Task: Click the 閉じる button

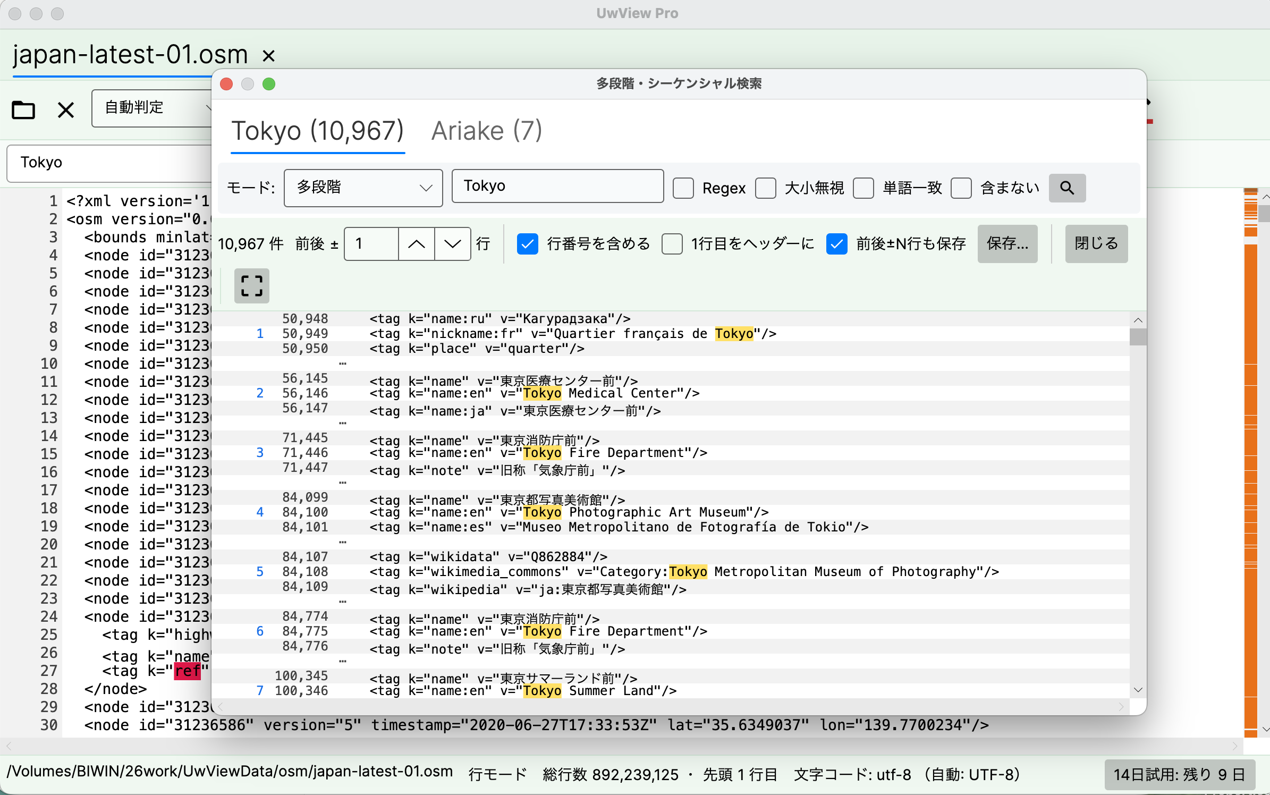Action: (1096, 244)
